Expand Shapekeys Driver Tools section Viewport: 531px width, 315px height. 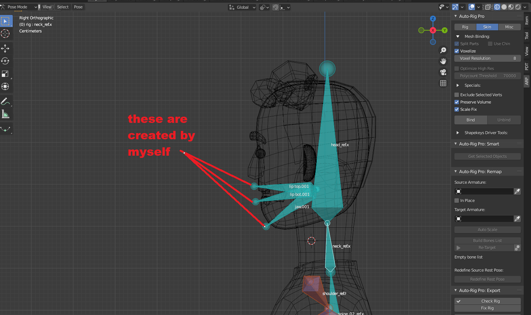[458, 133]
